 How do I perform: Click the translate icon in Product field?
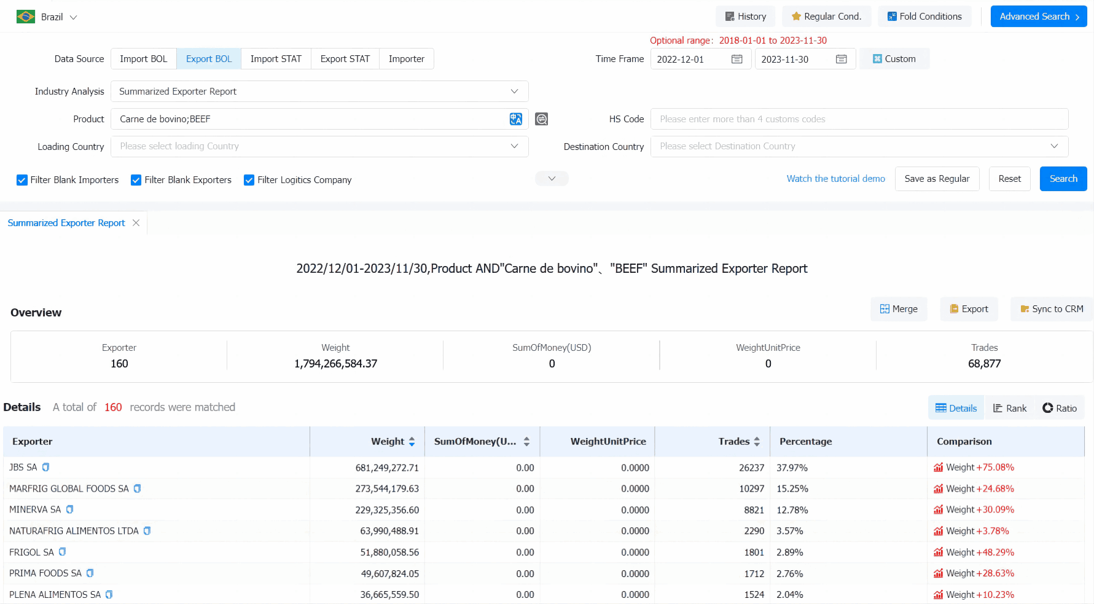515,119
